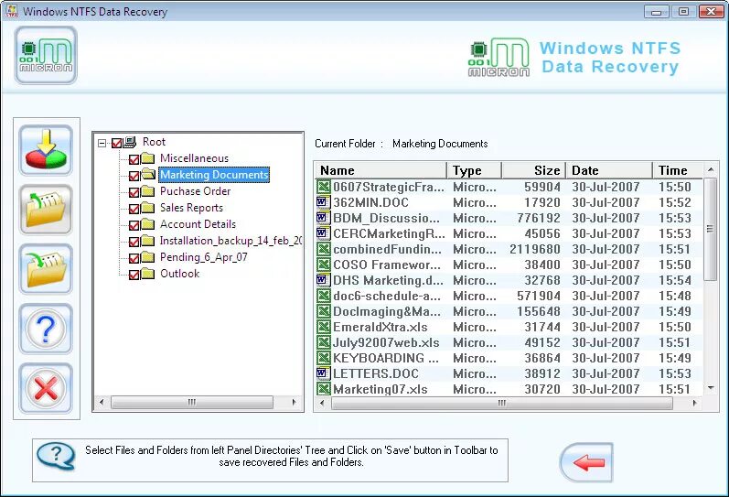Click the Save recovered data pie-chart icon
The width and height of the screenshot is (729, 497).
(x=46, y=150)
